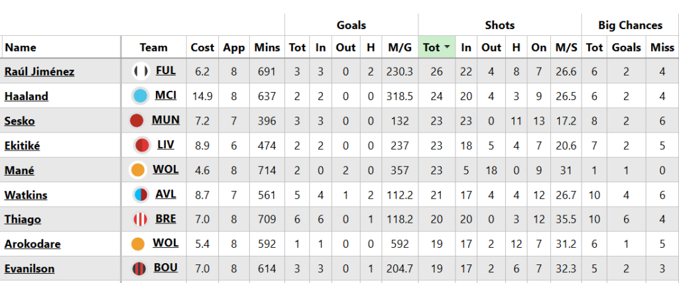Open Haaland player profile link
This screenshot has width=679, height=283.
[x=27, y=96]
